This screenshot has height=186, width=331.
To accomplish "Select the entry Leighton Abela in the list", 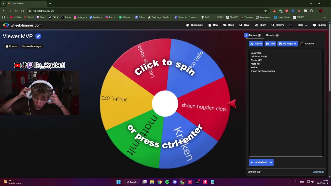I will 259,57.
